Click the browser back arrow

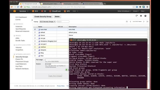12,7
